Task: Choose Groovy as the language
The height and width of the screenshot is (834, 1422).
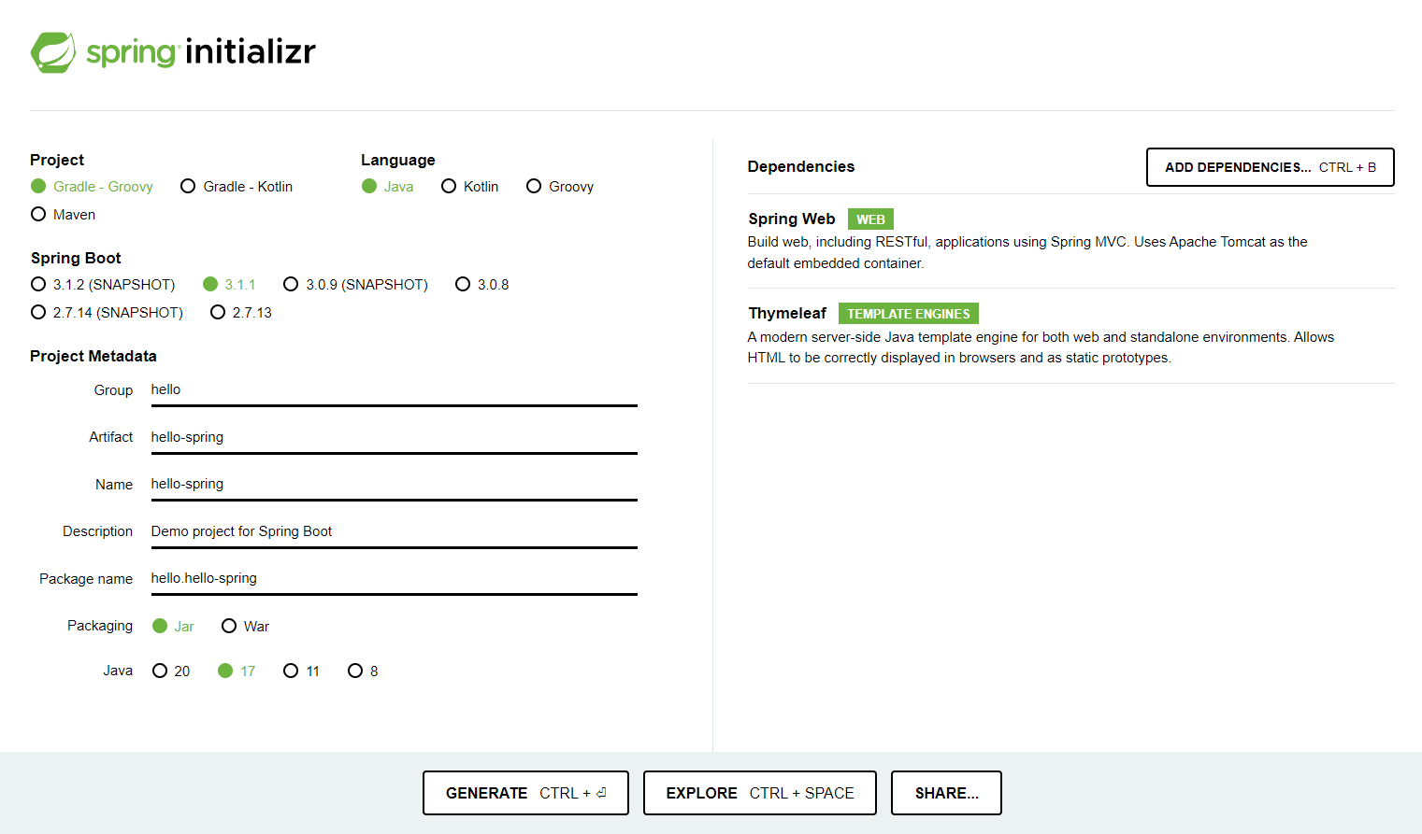Action: point(560,187)
